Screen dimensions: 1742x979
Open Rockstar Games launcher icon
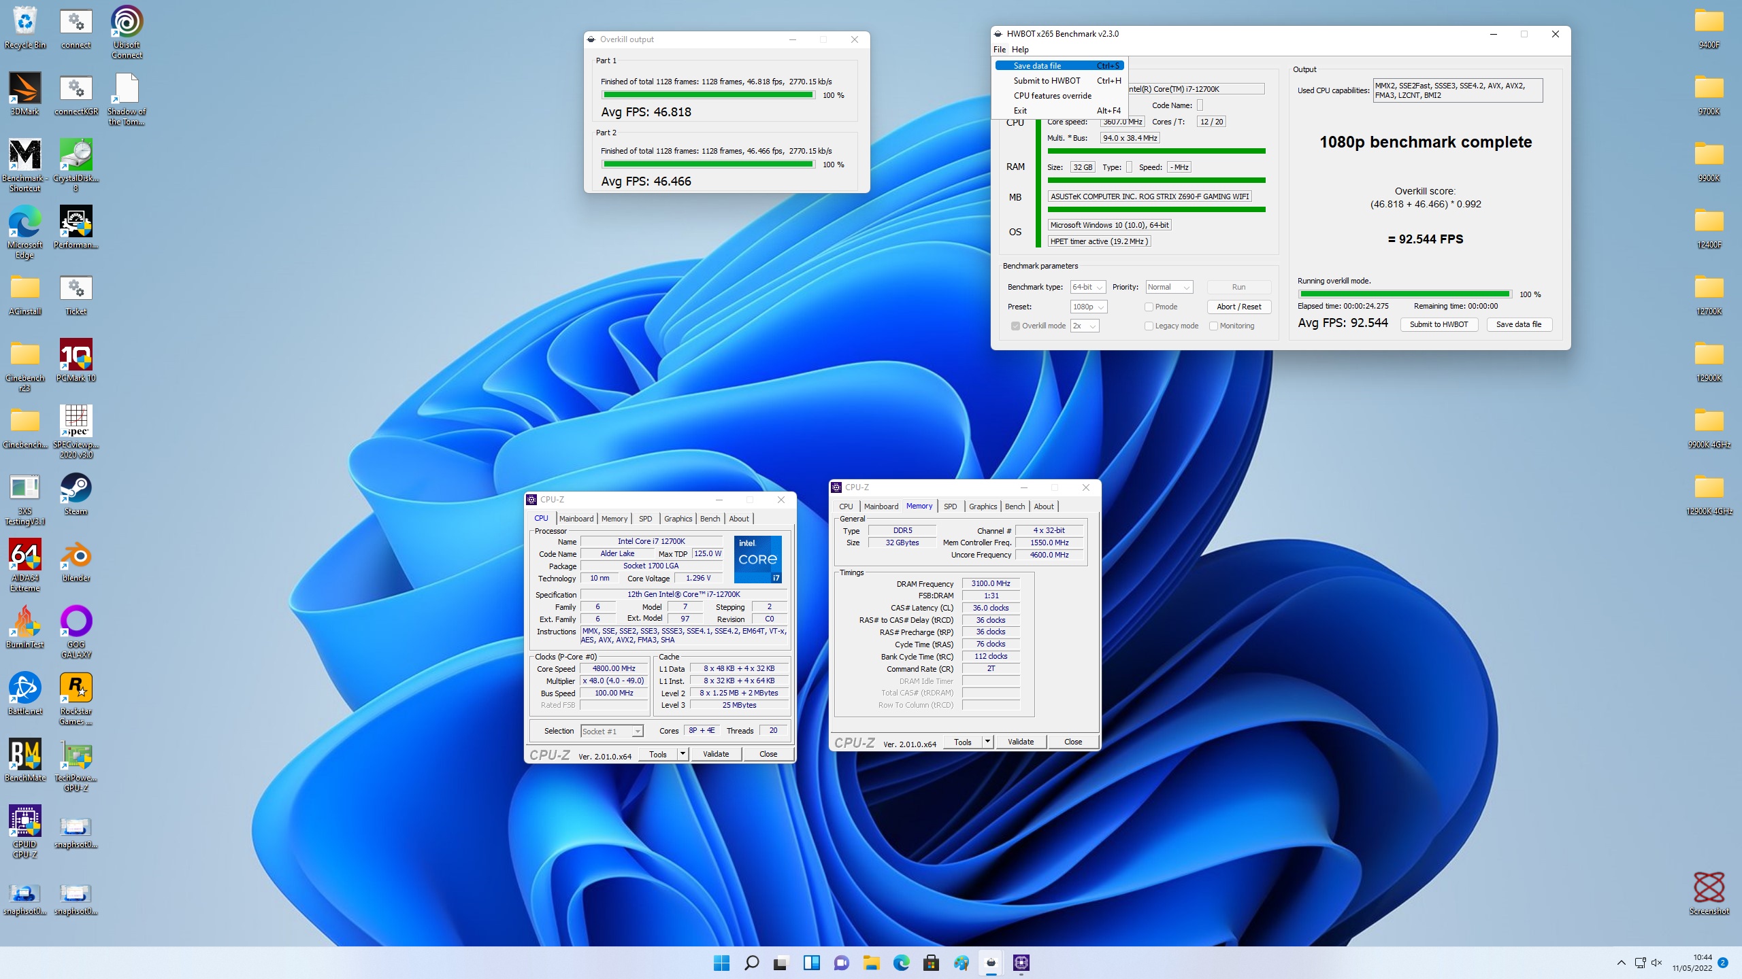tap(76, 698)
